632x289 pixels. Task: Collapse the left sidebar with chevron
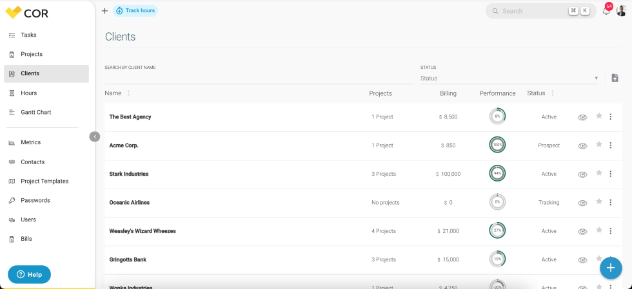click(x=95, y=136)
